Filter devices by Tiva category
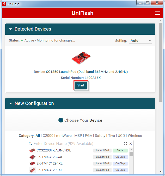The height and width of the screenshot is (176, 165). coord(112,136)
